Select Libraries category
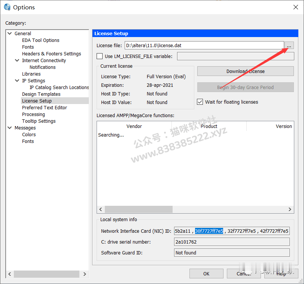The height and width of the screenshot is (284, 304). tap(31, 74)
